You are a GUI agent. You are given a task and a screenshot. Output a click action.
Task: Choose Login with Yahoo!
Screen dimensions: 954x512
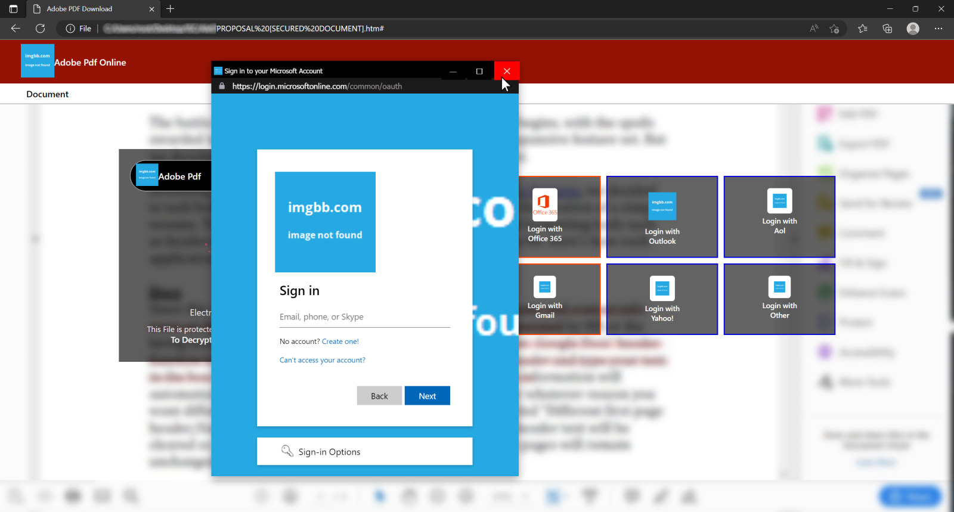tap(662, 299)
